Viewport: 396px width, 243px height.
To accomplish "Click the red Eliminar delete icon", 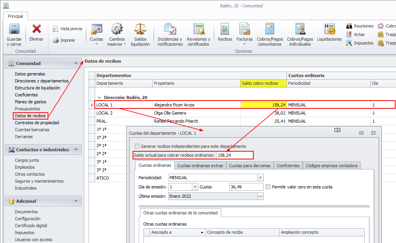I will pyautogui.click(x=36, y=29).
